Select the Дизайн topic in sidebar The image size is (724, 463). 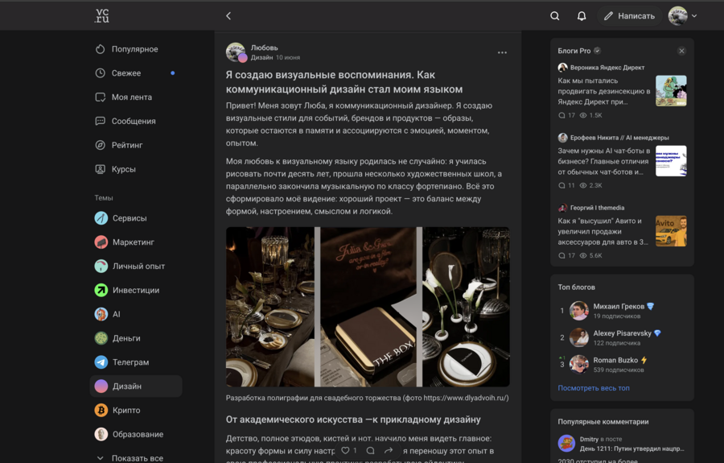coord(136,387)
